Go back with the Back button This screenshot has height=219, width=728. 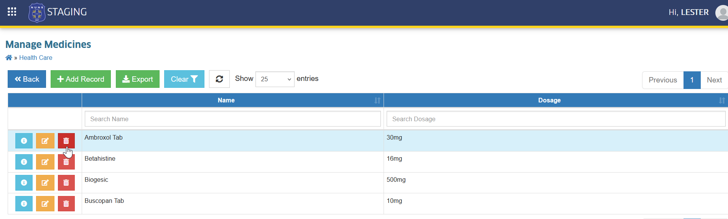(27, 79)
